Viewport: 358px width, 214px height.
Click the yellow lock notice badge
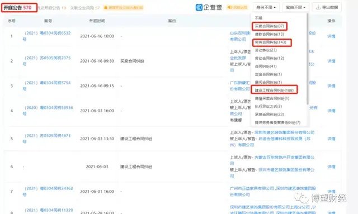124,7
